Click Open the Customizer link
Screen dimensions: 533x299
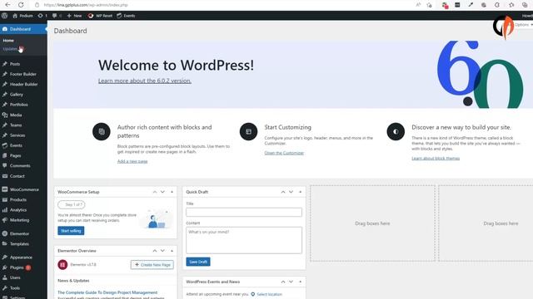[x=284, y=153]
